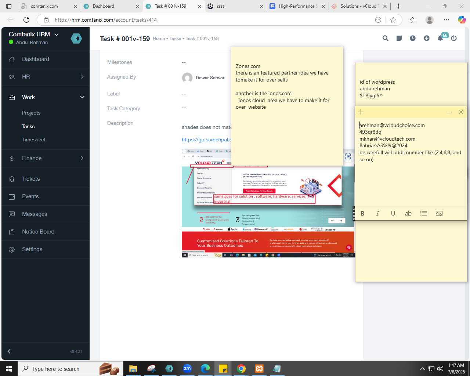Viewport: 470px width, 376px height.
Task: Click the Comtanix hexagon logo
Action: point(76,38)
